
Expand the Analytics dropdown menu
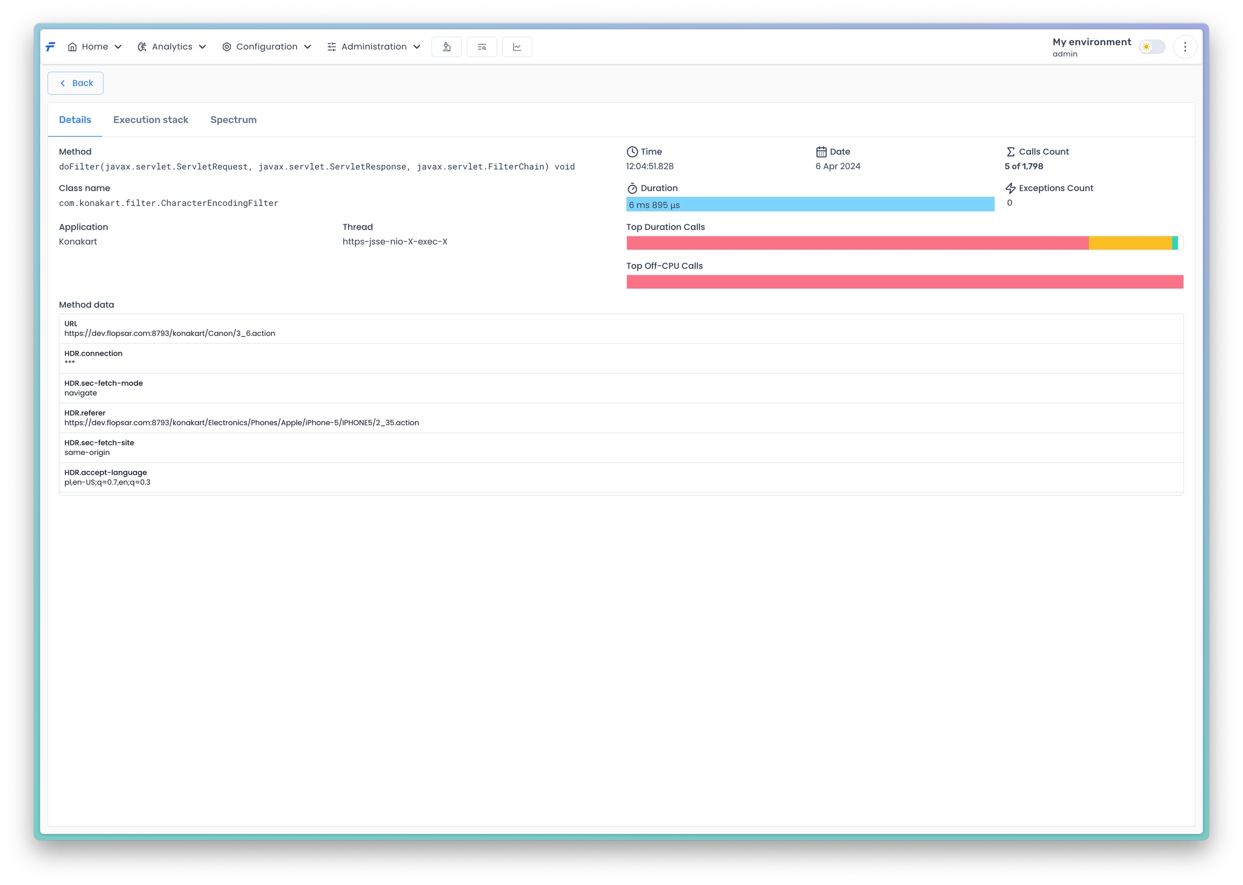click(172, 47)
